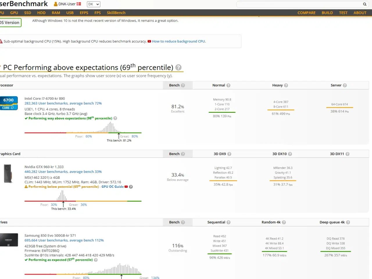Click help icon next to Graphics Card Bench header
This screenshot has height=279, width=372.
183,154
